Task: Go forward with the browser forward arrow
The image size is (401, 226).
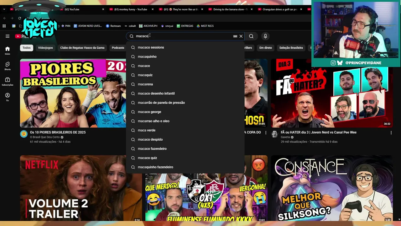Action: tap(12, 18)
